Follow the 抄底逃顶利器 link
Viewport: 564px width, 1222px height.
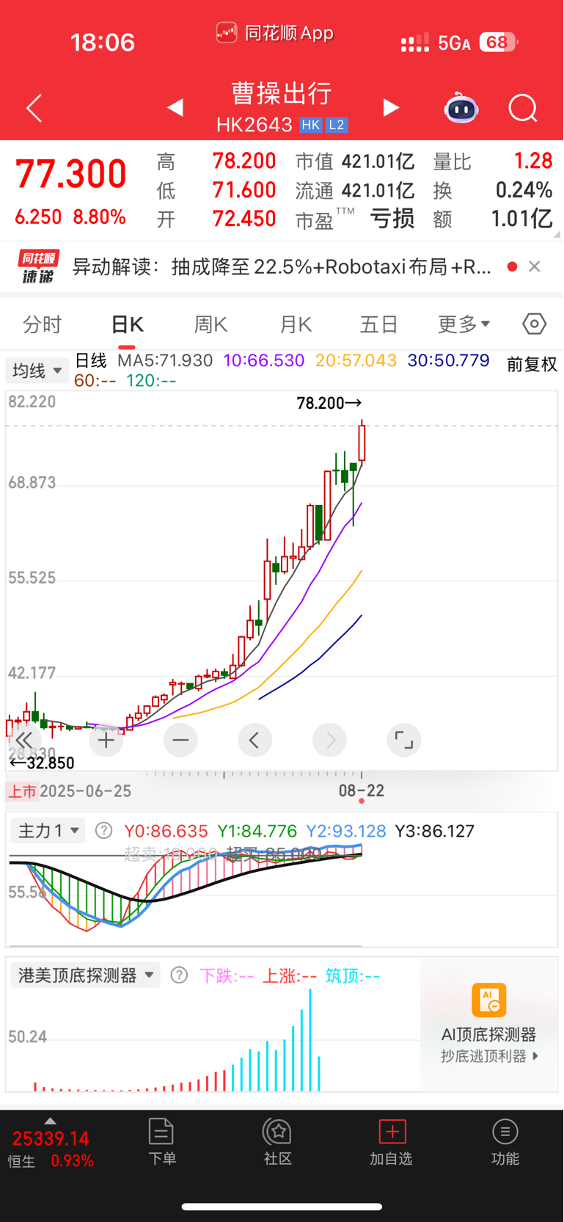(489, 1056)
